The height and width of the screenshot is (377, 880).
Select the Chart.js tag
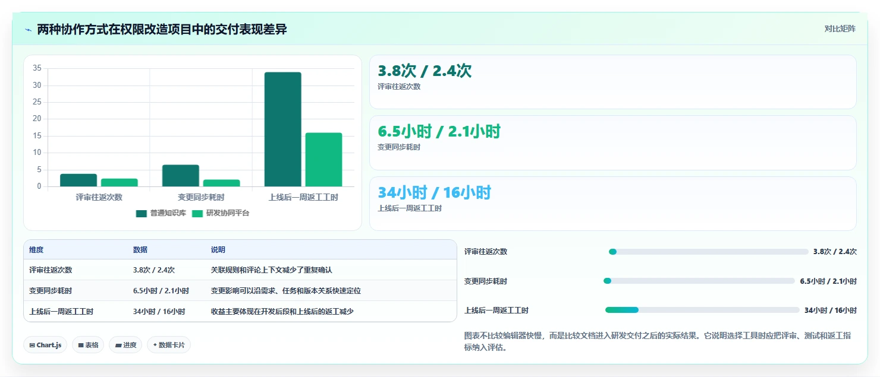[x=45, y=345]
